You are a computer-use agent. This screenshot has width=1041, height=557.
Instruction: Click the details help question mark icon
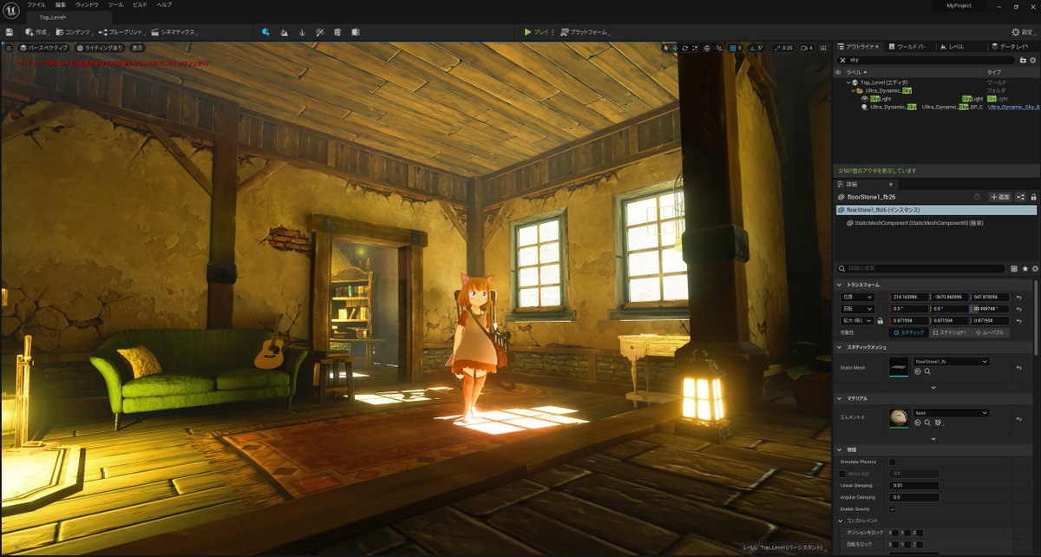point(977,197)
